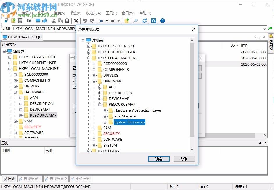This screenshot has height=190, width=274.
Task: Click the folder up-level icon
Action: tap(127, 21)
